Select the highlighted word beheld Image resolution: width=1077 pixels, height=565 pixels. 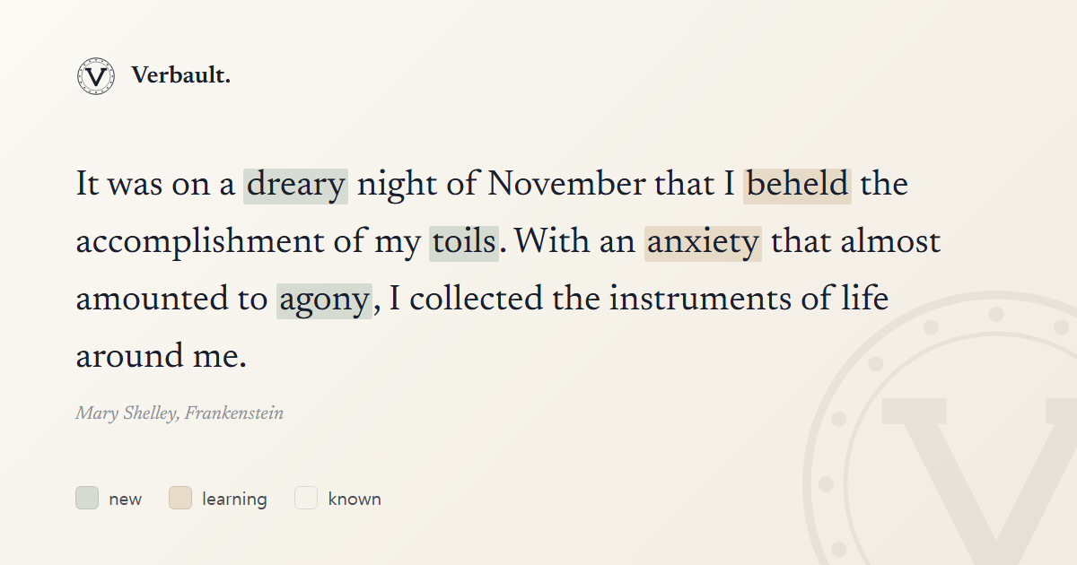coord(797,186)
